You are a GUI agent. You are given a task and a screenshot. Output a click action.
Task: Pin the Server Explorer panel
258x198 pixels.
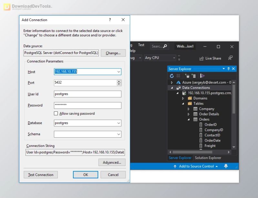pyautogui.click(x=228, y=68)
